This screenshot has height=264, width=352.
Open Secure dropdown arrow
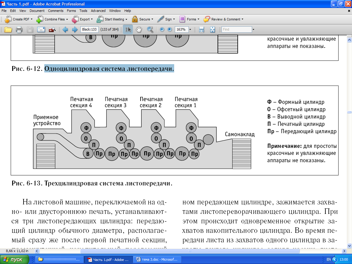152,19
